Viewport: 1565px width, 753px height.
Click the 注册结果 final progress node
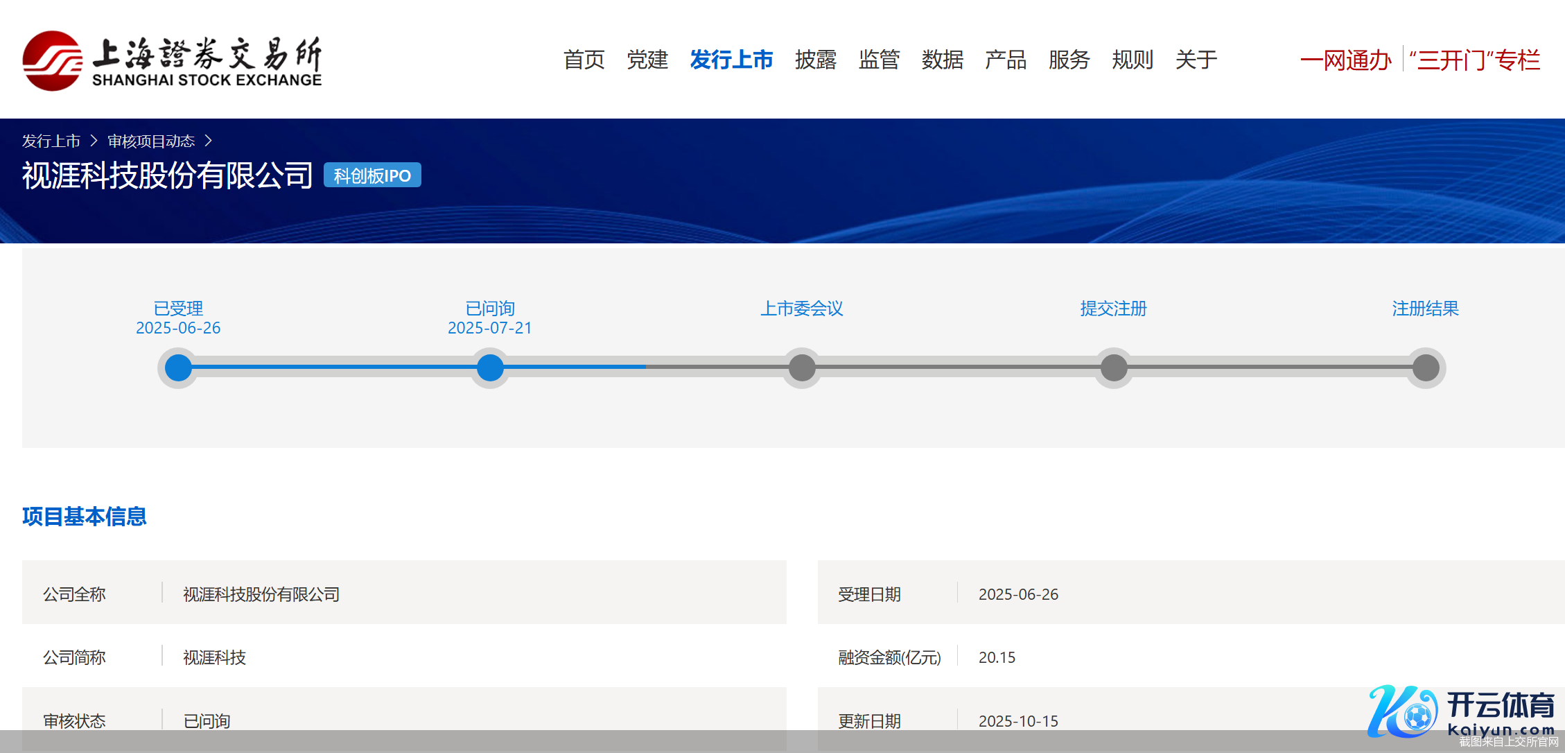(1426, 367)
